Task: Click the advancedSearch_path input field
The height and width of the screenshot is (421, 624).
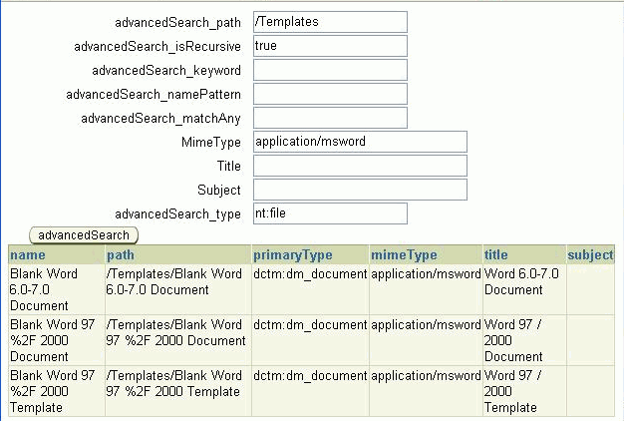Action: click(330, 22)
